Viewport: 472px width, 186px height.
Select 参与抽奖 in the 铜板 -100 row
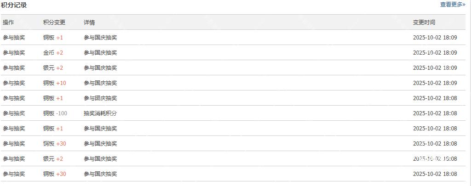[x=14, y=113]
